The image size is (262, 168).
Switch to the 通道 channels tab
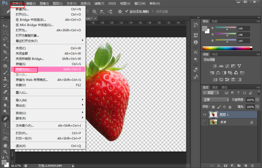point(215,87)
